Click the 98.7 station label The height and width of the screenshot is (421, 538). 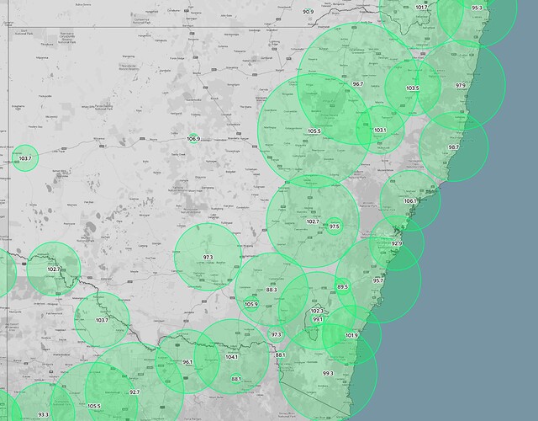454,147
